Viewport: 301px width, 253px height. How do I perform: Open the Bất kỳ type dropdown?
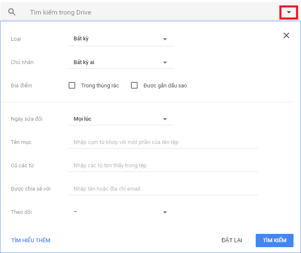tap(121, 39)
